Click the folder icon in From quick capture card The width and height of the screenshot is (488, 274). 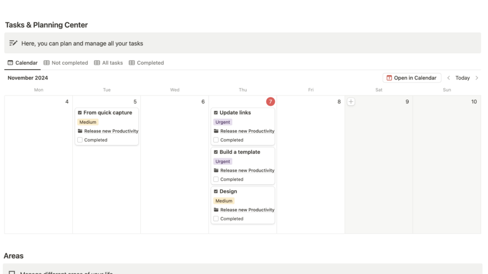click(x=80, y=131)
